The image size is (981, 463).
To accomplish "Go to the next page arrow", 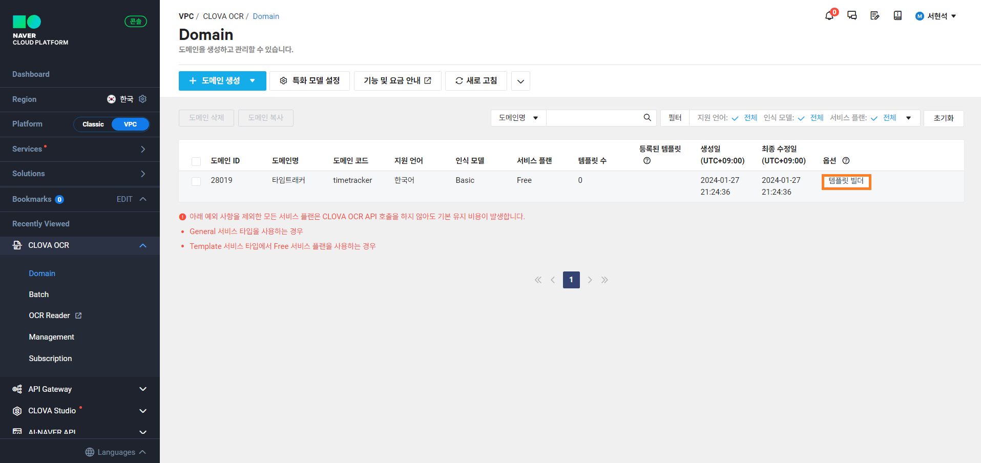I will pos(590,280).
